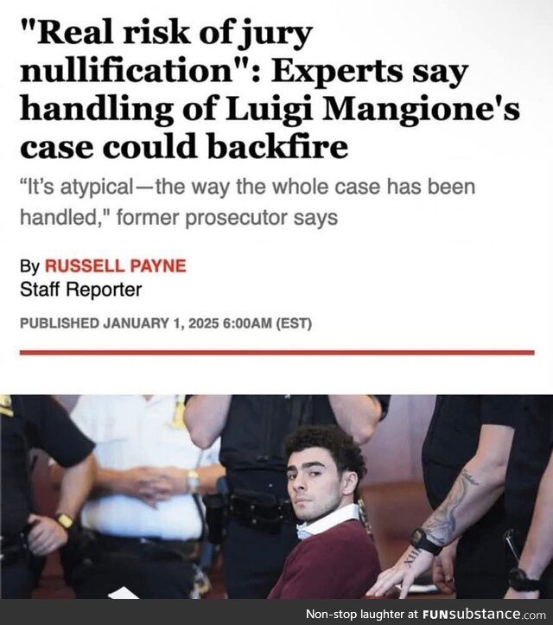The image size is (553, 625).
Task: Click "case could backfire" headline line
Action: pos(184,146)
